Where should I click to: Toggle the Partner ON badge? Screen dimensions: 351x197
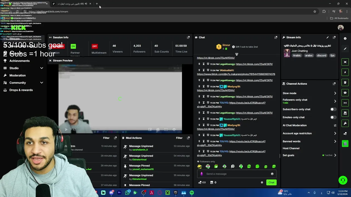73,46
